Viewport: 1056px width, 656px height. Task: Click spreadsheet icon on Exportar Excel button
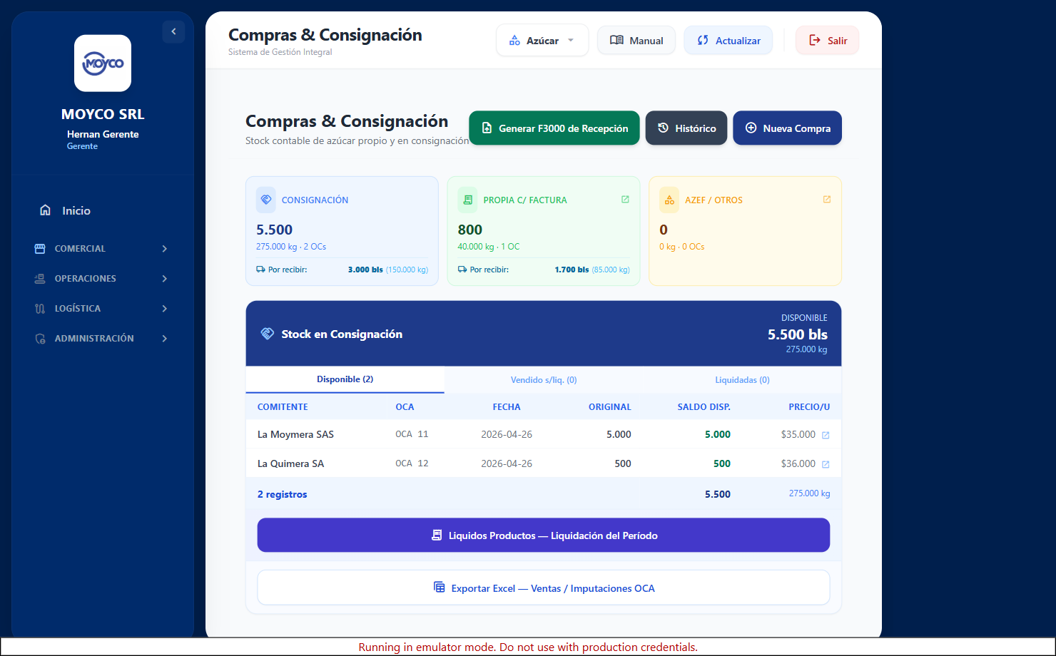point(440,588)
